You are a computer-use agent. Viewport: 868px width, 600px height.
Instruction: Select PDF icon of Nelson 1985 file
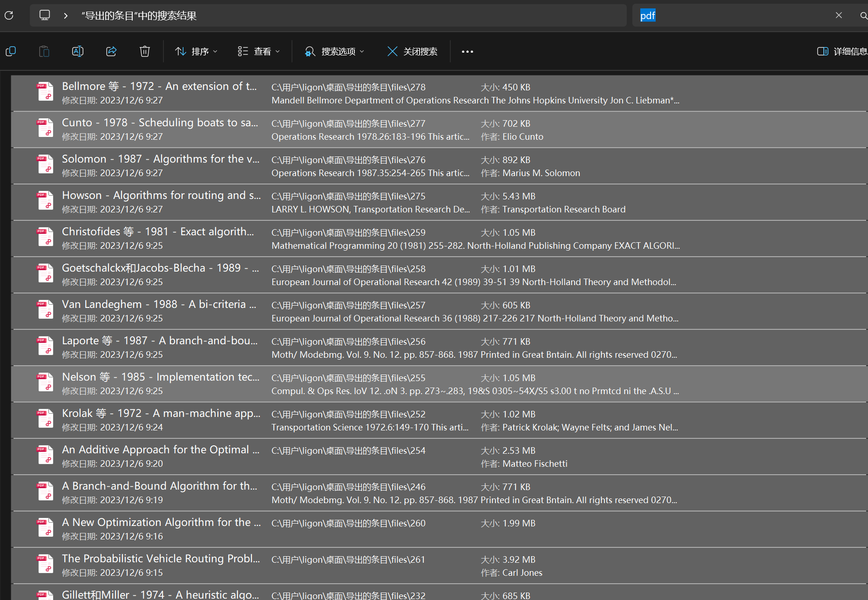pos(46,382)
